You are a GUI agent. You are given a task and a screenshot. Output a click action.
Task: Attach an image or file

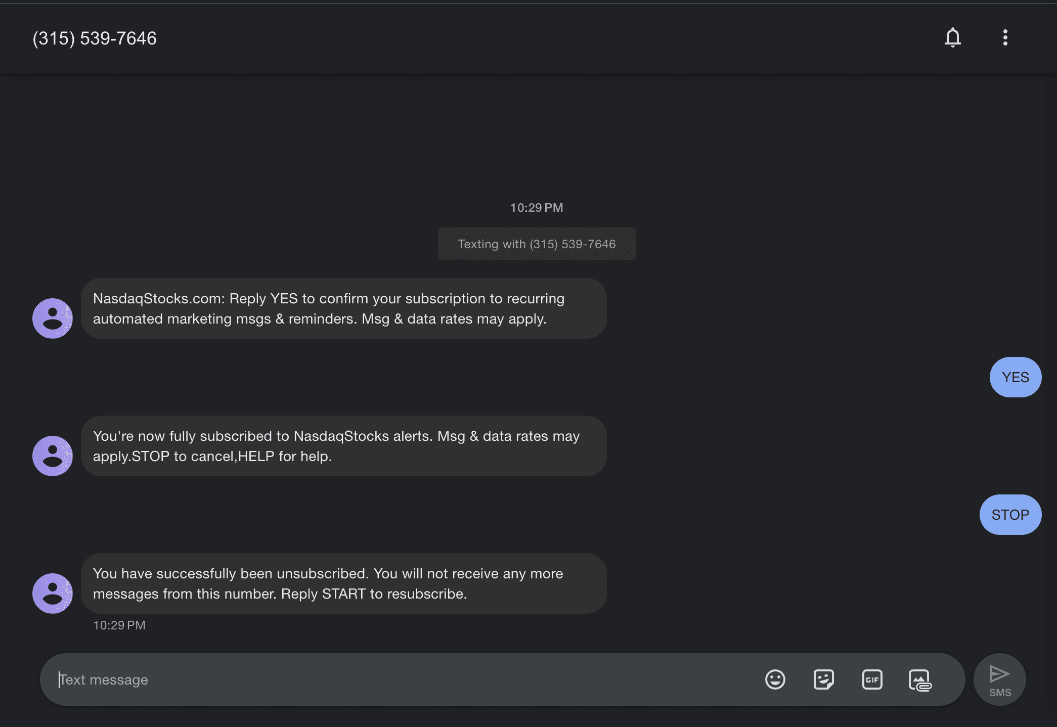(920, 680)
